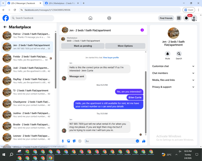Go back with browser back arrow
This screenshot has width=202, height=161.
point(4,10)
